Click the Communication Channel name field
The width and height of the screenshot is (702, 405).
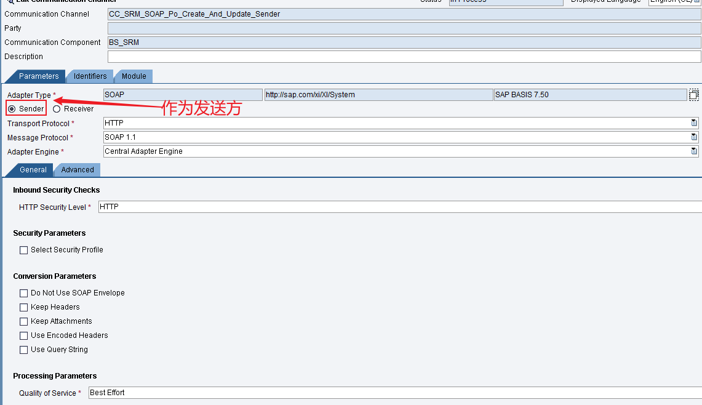tap(404, 14)
